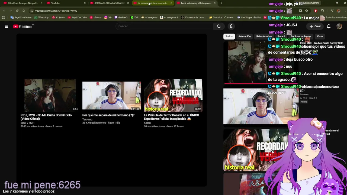Viewport: 347px width, 195px height.
Task: Select the 'Animación' filter chip
Action: (x=245, y=36)
